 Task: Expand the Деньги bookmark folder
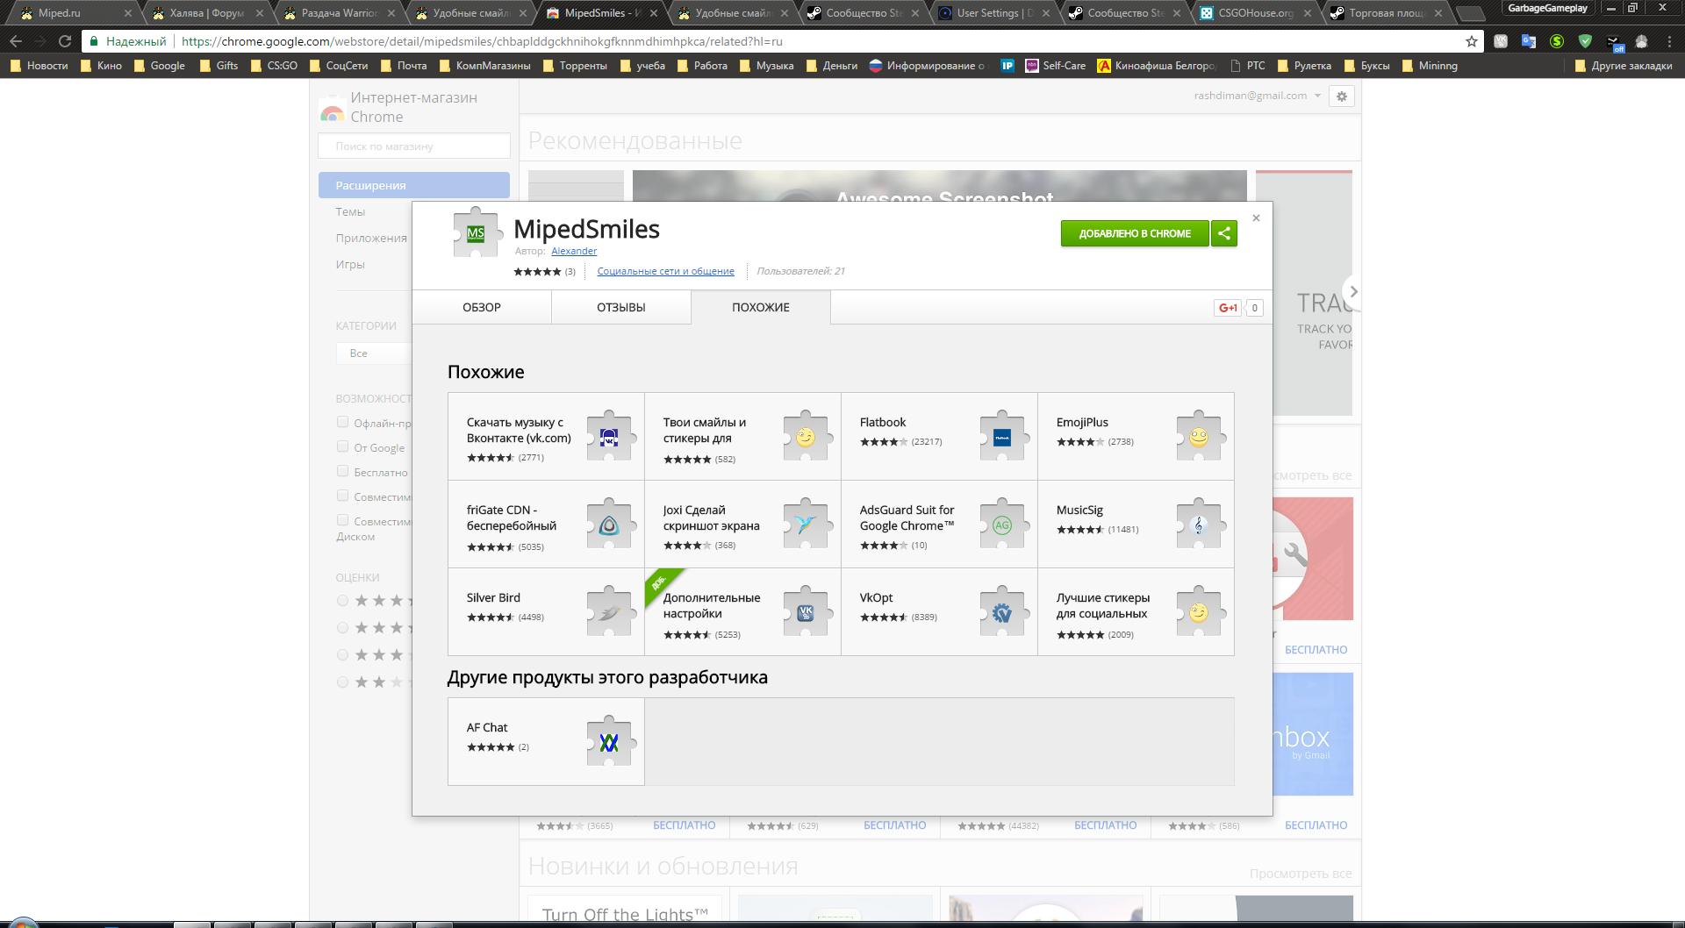tap(832, 66)
